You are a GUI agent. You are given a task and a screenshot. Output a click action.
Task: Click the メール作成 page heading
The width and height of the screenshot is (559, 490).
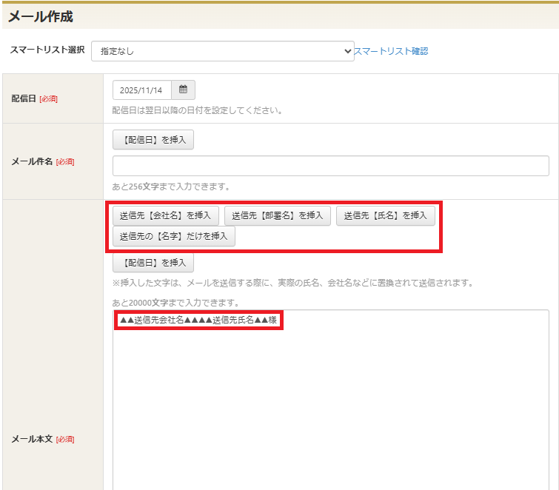(41, 16)
